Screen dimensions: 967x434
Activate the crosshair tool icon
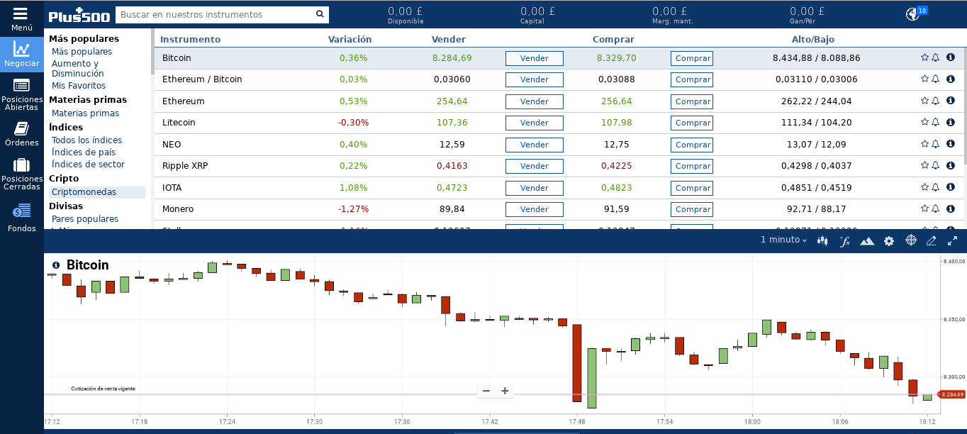tap(911, 240)
